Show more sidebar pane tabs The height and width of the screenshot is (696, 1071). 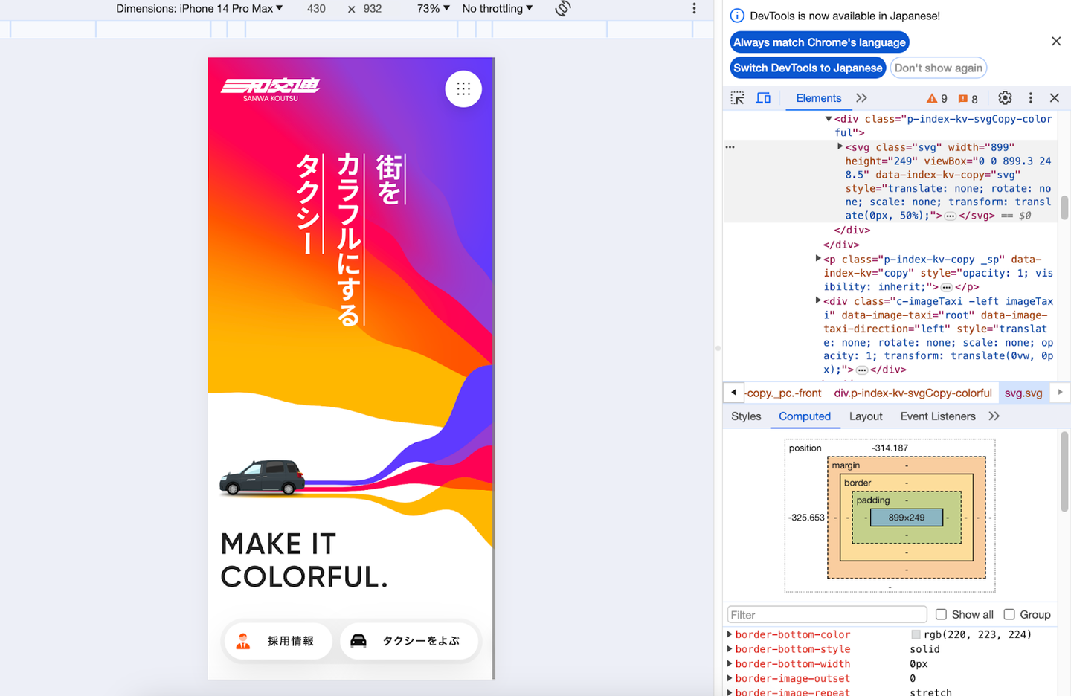994,416
